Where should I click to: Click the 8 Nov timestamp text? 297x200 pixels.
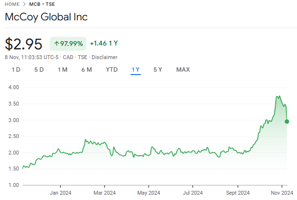[31, 57]
